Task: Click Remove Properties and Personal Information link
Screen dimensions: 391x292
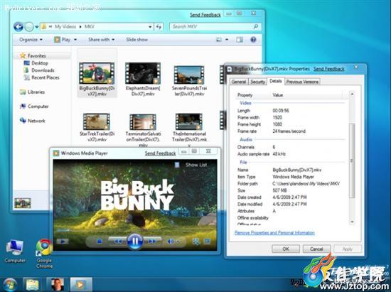Action: point(274,233)
